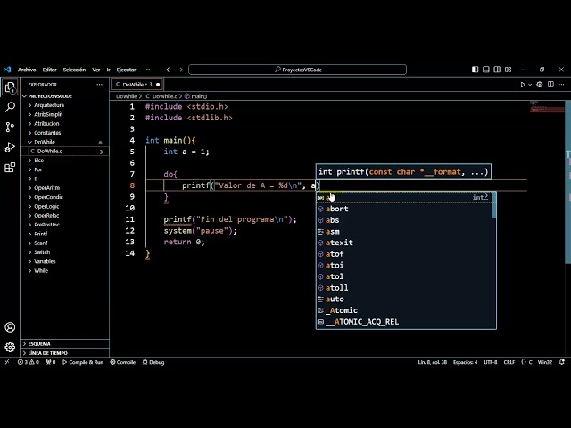The width and height of the screenshot is (571, 428).
Task: Open Source Control view icon
Action: point(10,127)
